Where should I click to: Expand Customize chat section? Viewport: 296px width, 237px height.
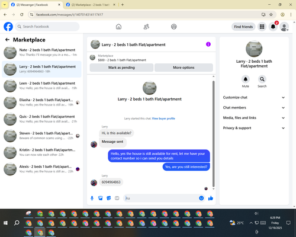point(254,97)
